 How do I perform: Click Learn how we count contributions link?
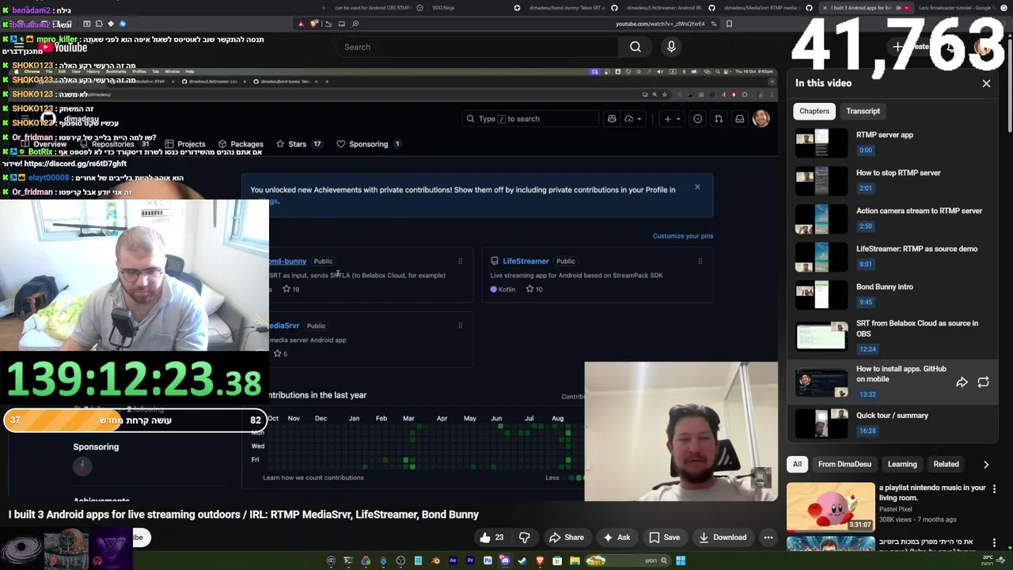coord(313,477)
